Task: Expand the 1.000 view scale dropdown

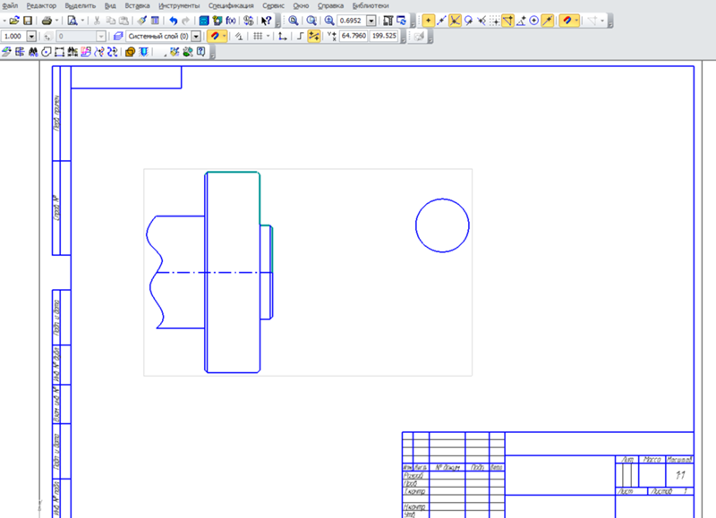Action: click(x=32, y=36)
